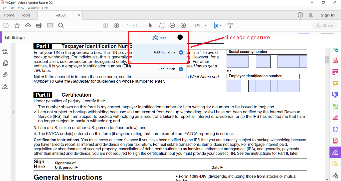Open the View menu
341x181 pixels.
click(21, 8)
